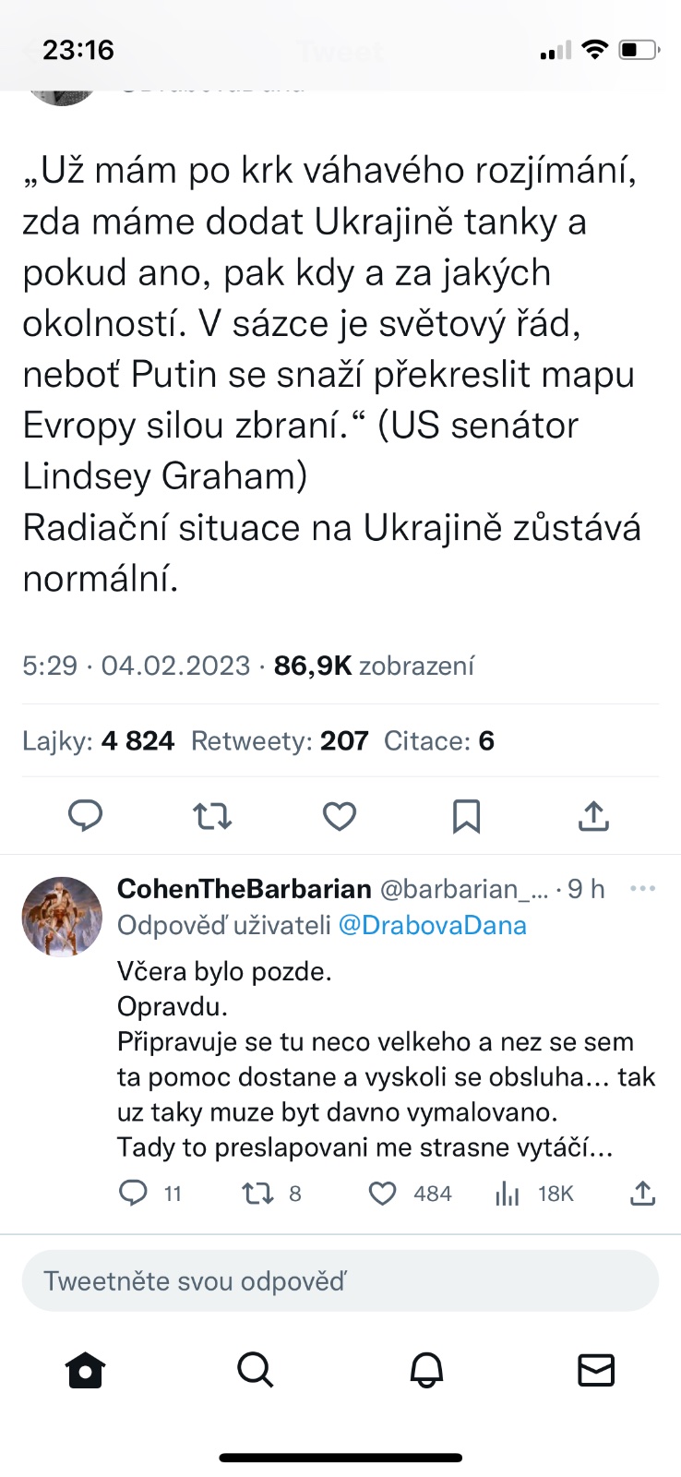Open more options for CohenTheBarbarian reply

coord(642,889)
